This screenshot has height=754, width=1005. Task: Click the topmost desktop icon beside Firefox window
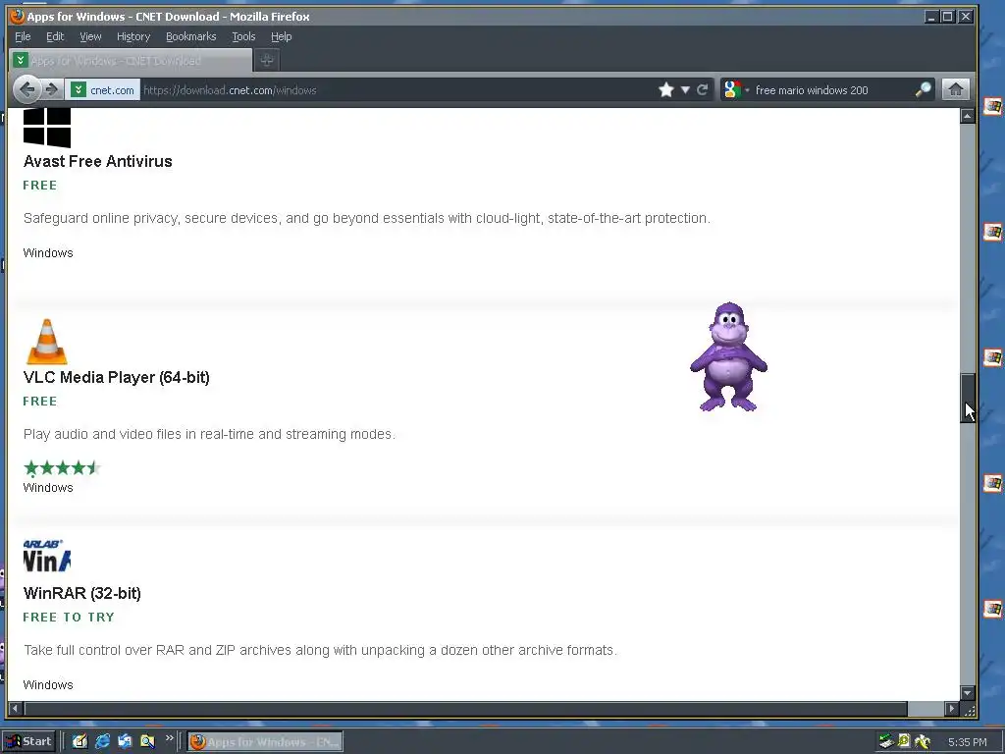click(x=992, y=106)
